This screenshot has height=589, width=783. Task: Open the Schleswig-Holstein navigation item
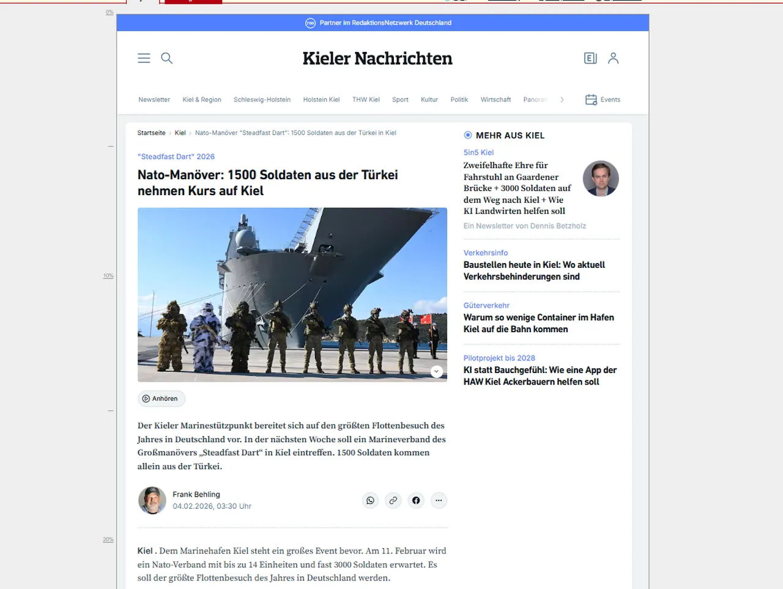[x=262, y=100]
